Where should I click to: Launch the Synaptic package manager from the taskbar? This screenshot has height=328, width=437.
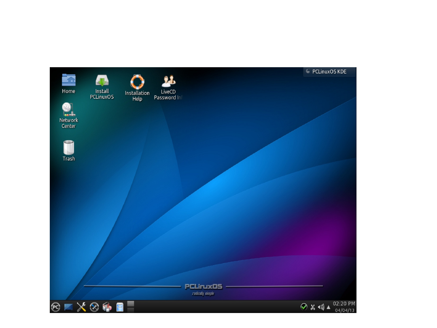point(107,307)
